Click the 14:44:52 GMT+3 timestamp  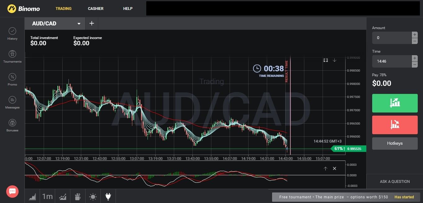point(327,141)
